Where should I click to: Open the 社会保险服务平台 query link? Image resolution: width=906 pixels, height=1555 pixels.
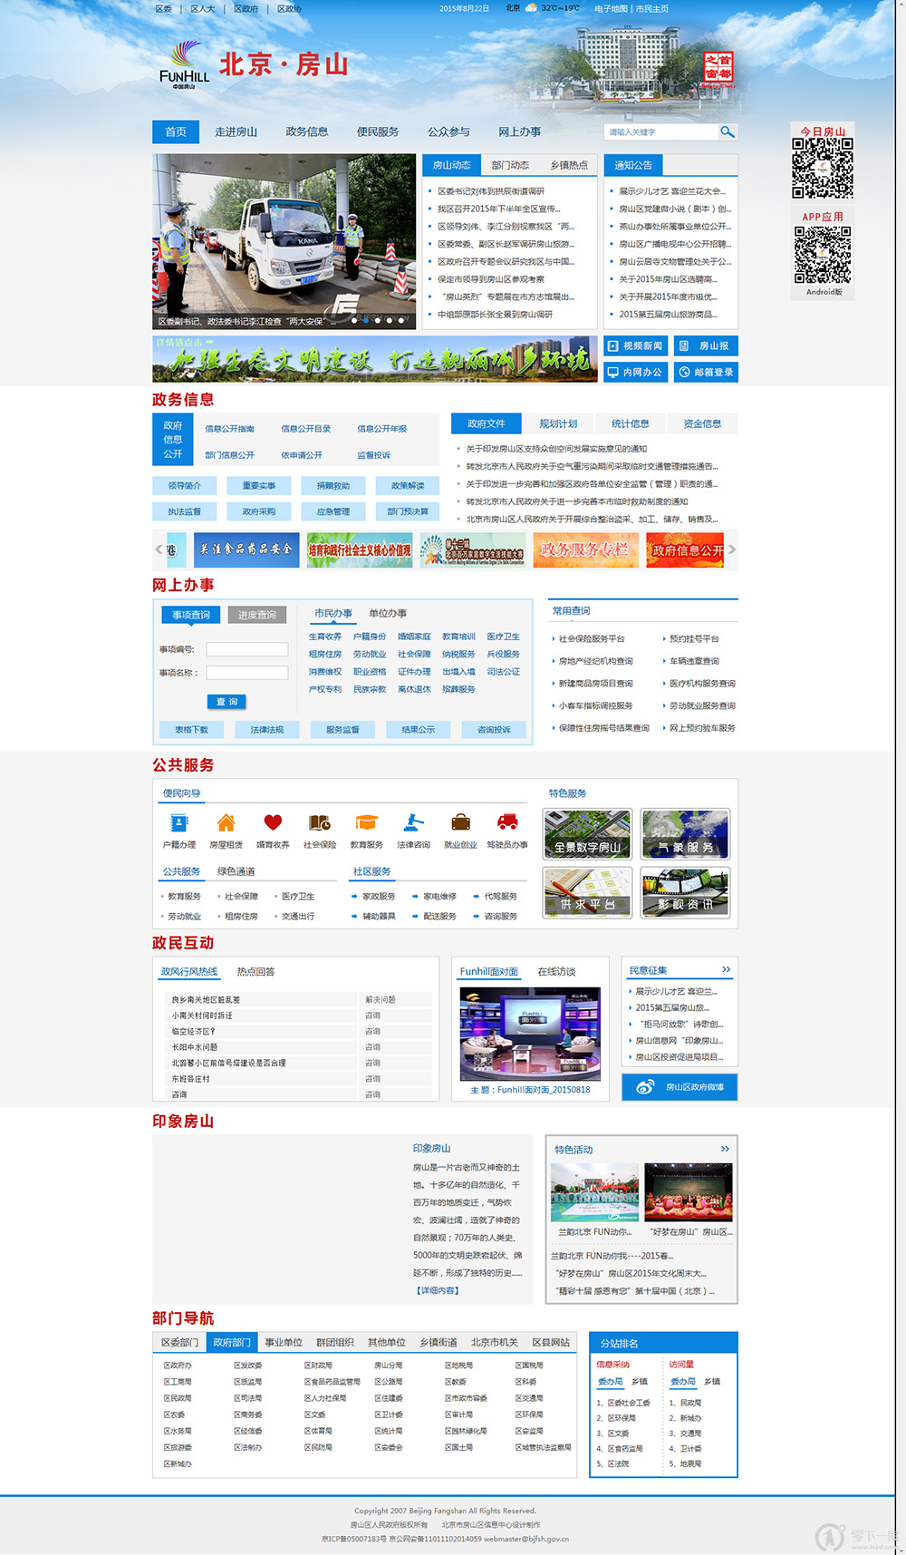(592, 639)
